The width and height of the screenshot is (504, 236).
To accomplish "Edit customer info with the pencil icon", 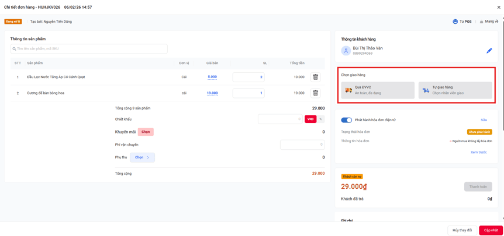I will click(x=489, y=51).
